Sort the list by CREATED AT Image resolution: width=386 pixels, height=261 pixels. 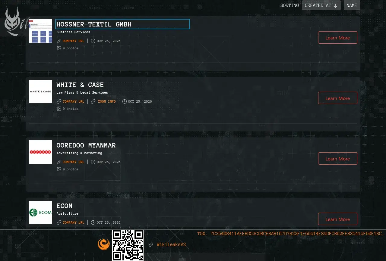[321, 5]
